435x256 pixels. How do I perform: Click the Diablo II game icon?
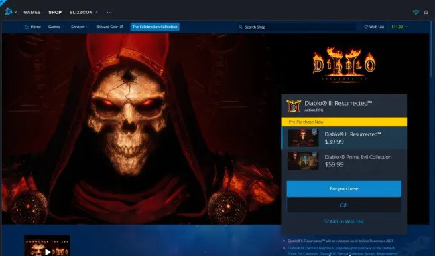coord(294,106)
